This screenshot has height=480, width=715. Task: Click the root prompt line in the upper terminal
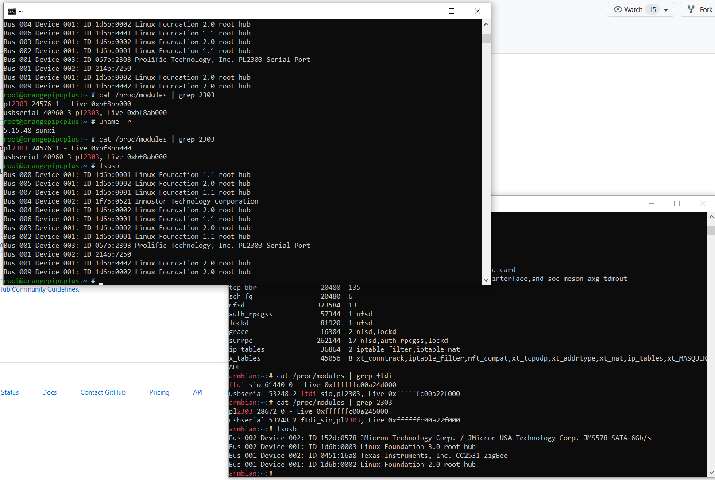44,280
